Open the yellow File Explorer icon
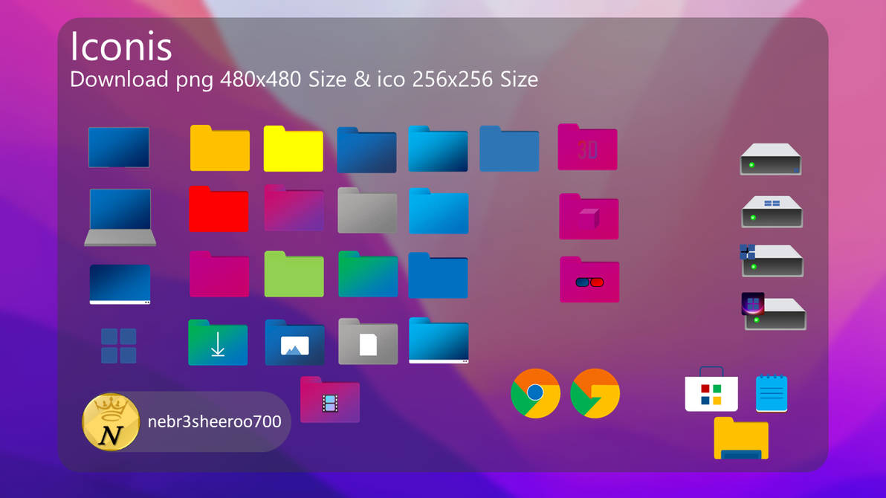 pyautogui.click(x=741, y=439)
